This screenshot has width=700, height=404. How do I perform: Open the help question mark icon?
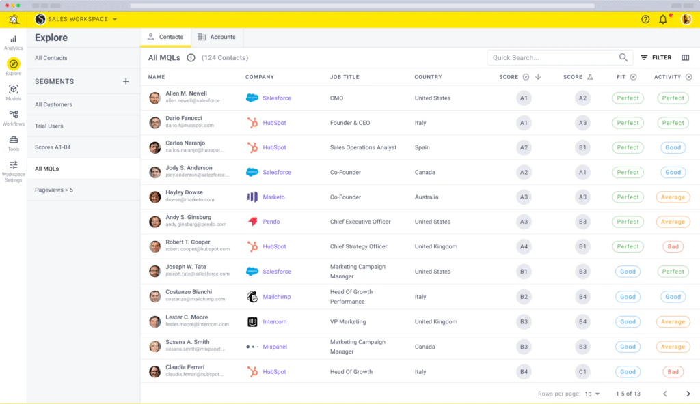coord(646,19)
